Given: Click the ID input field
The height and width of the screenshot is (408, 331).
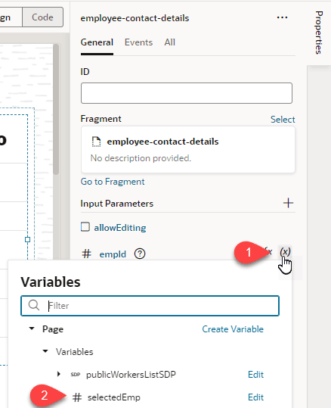Looking at the screenshot, I should tap(187, 93).
